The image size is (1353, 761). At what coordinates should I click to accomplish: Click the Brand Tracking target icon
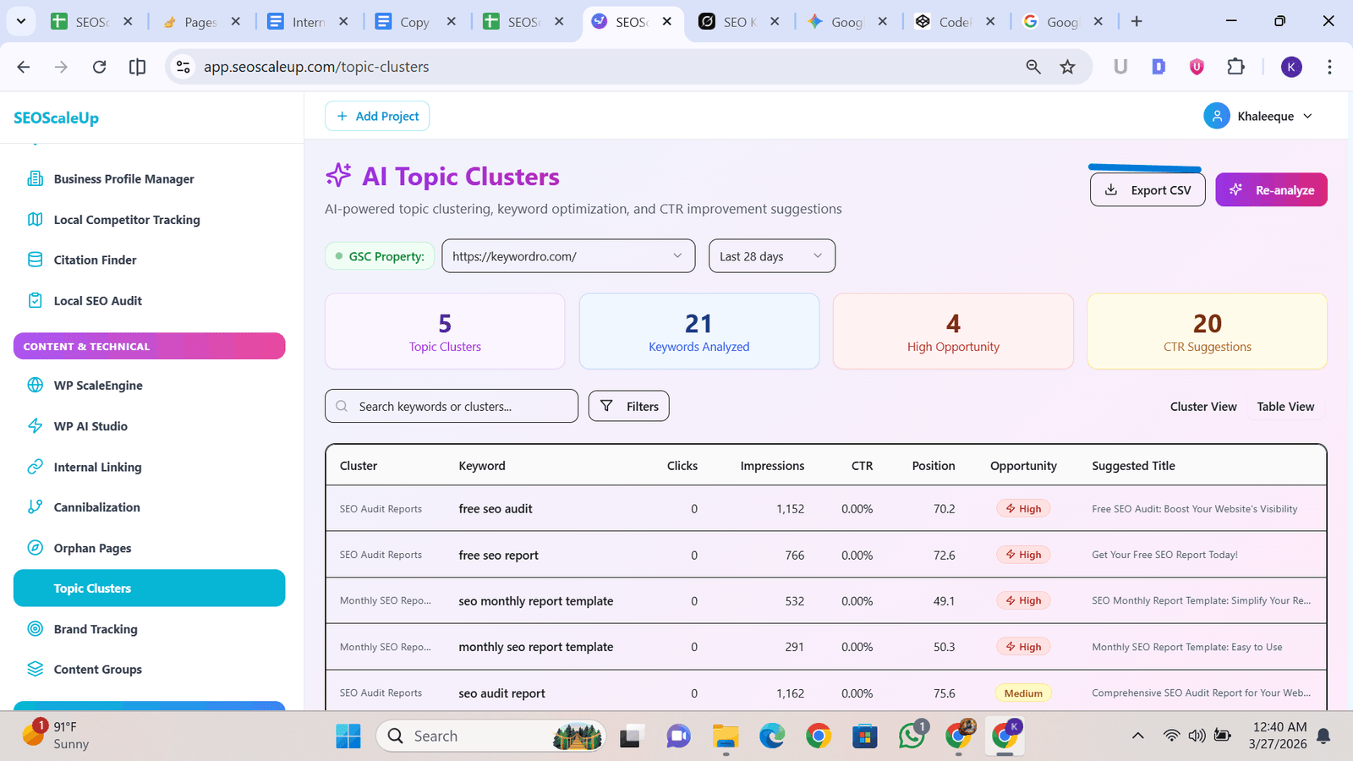[35, 629]
